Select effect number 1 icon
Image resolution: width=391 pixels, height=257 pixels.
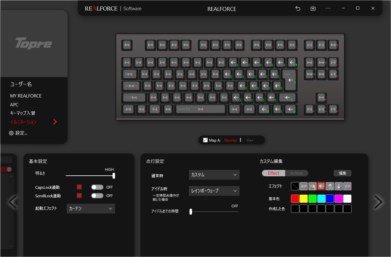click(x=304, y=186)
